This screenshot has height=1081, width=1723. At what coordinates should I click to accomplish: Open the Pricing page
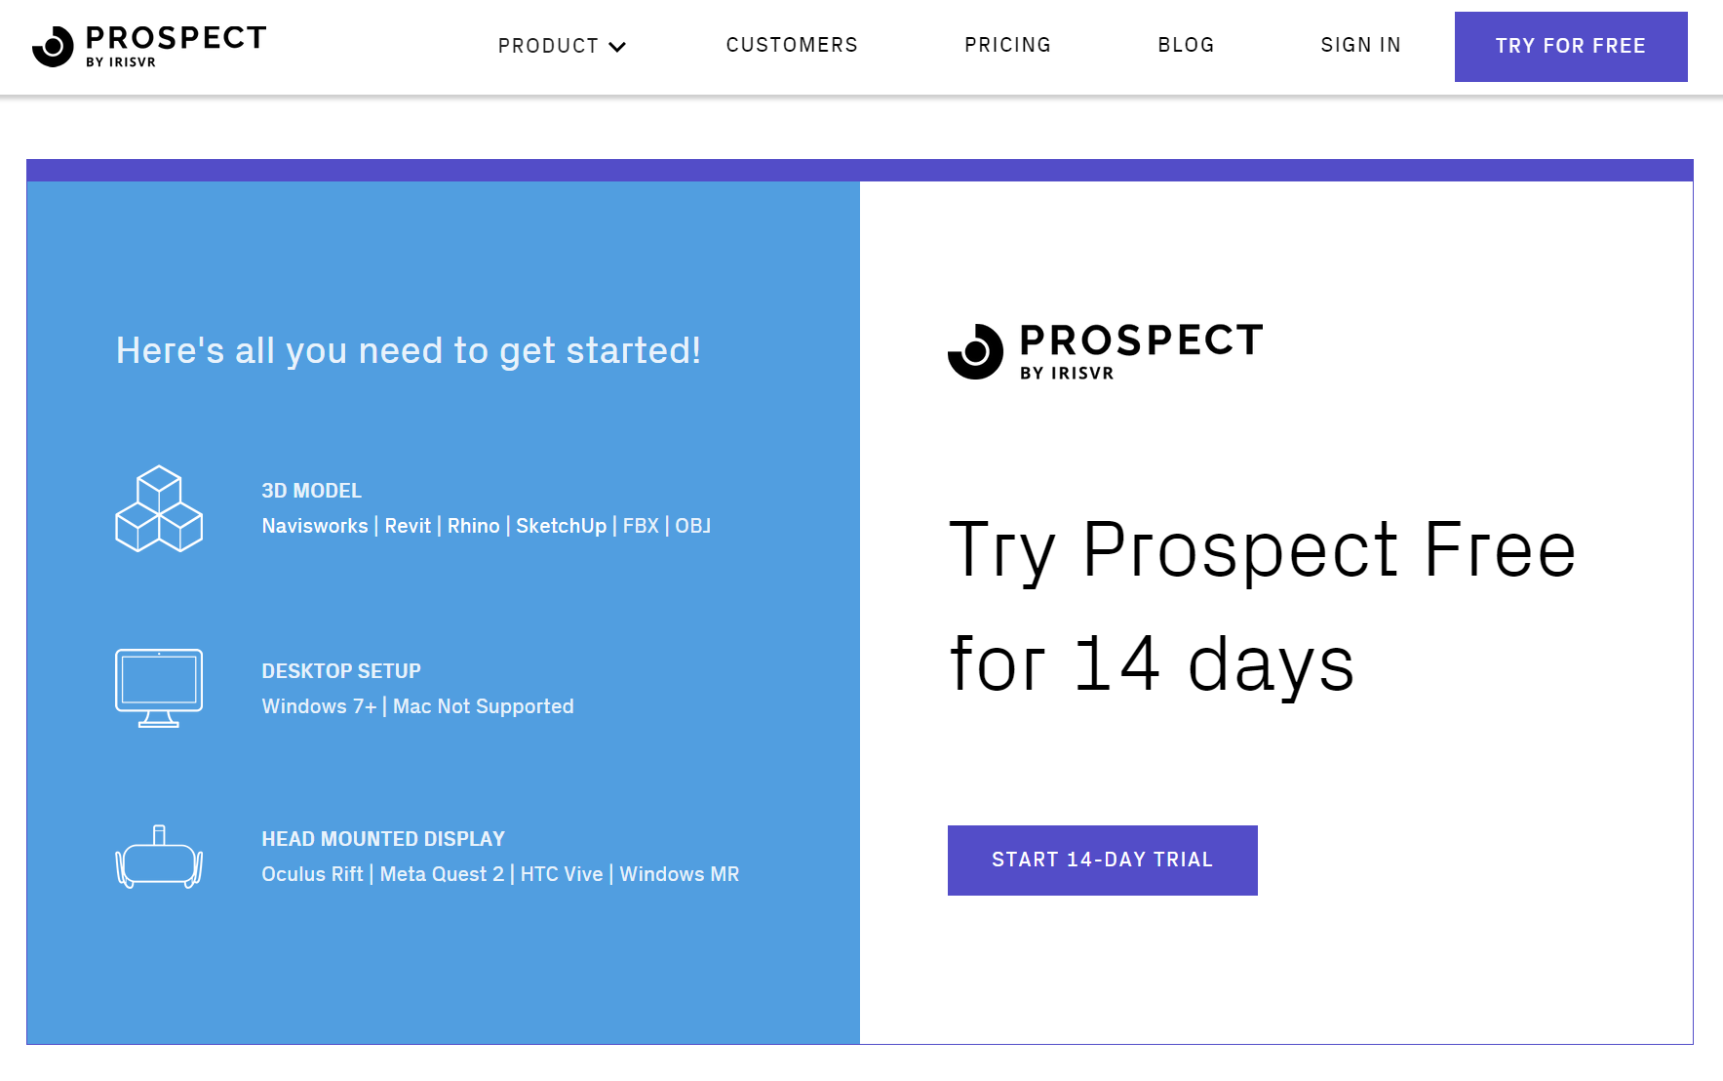click(x=1007, y=45)
